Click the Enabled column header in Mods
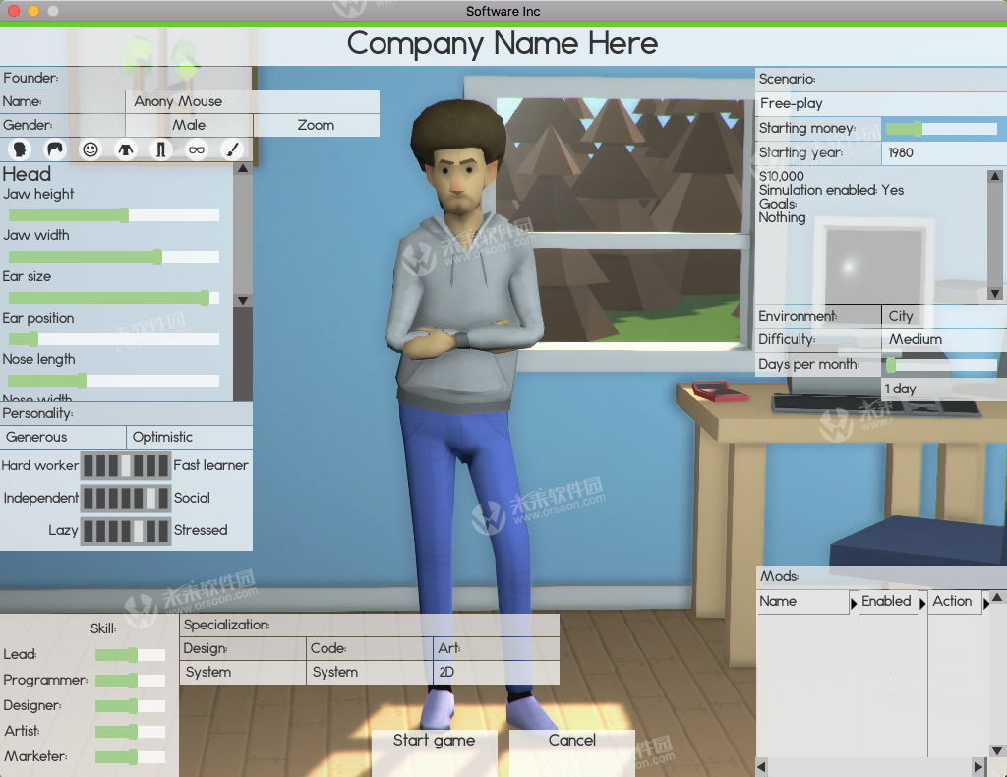This screenshot has height=777, width=1007. tap(887, 602)
